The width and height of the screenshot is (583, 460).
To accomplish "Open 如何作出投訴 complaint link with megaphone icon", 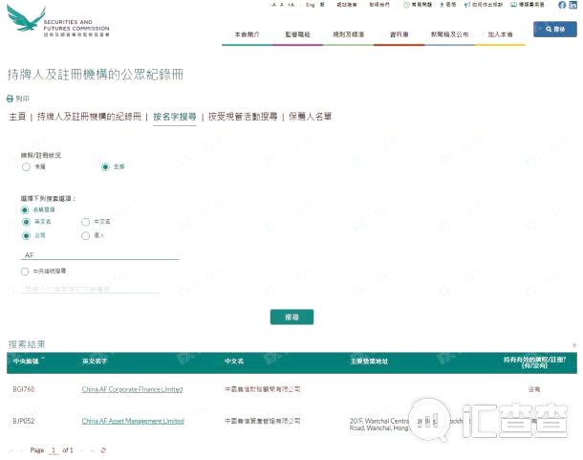I will (484, 5).
